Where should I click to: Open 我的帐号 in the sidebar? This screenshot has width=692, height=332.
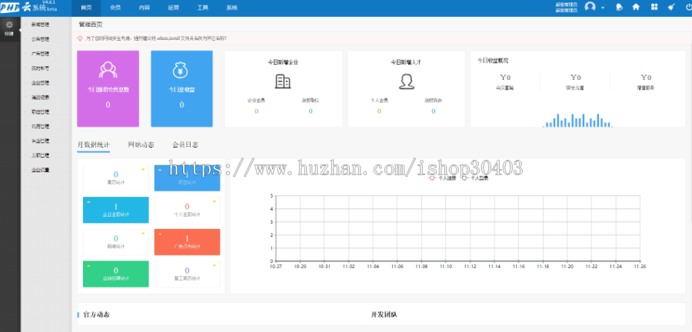click(x=40, y=68)
